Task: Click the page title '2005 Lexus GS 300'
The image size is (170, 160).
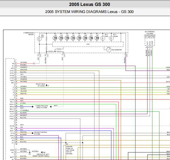Action: click(90, 5)
